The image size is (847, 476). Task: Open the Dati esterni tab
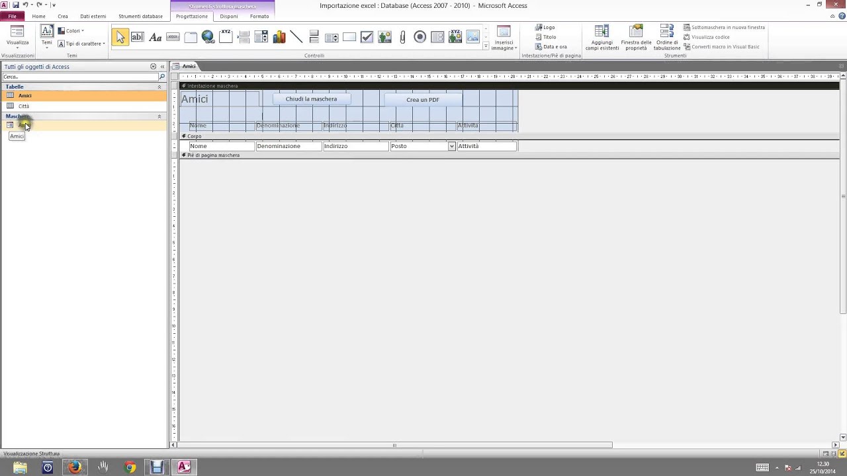93,16
